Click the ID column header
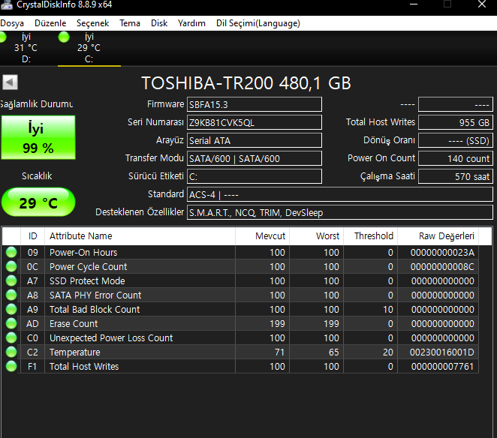The image size is (497, 438). (32, 236)
